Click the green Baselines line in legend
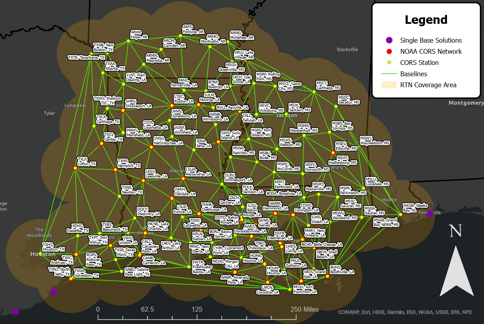The image size is (484, 324). (389, 74)
